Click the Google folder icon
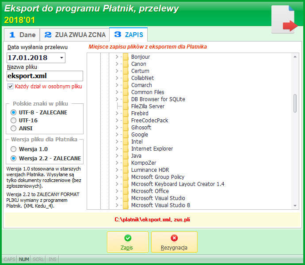Viewport: 305px width, 265px height. pyautogui.click(x=126, y=135)
